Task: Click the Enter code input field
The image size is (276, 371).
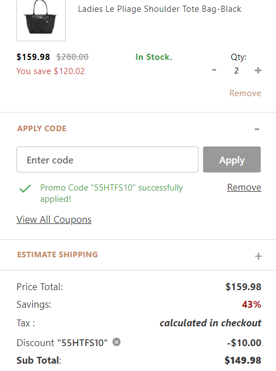Action: click(x=107, y=159)
